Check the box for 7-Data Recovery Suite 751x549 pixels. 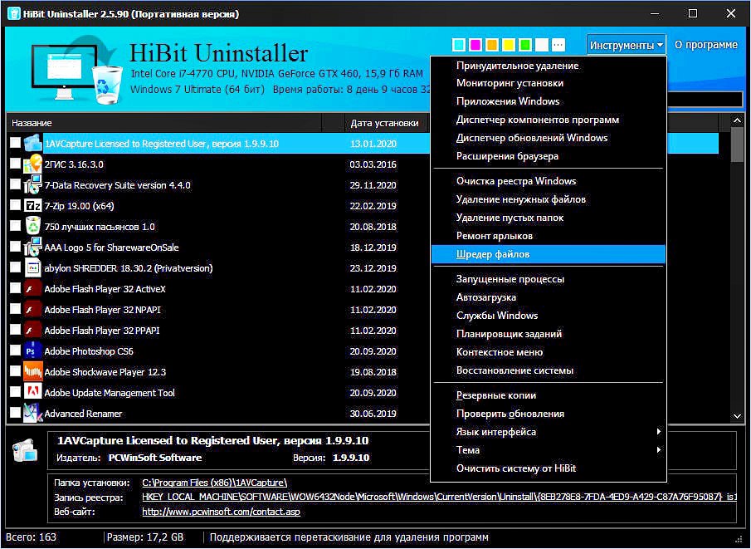(15, 184)
